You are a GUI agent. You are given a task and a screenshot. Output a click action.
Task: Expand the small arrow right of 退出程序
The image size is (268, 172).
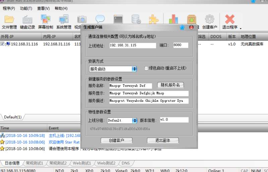click(241, 29)
